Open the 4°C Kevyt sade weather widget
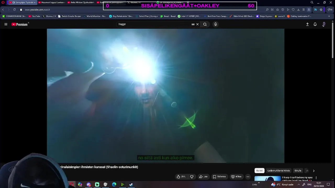The image size is (335, 188). (282, 185)
